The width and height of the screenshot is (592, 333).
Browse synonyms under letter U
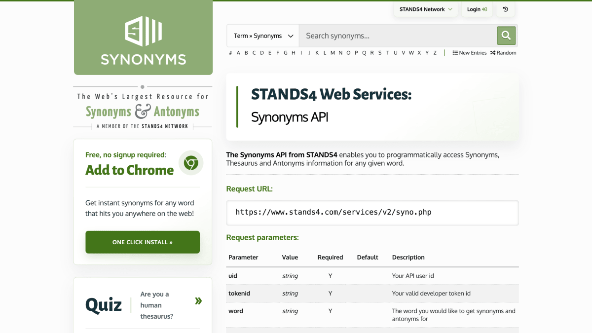[x=395, y=53]
